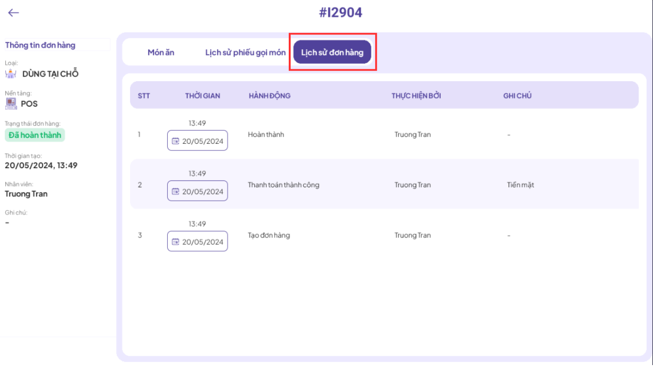This screenshot has height=367, width=653.
Task: Open the Lịch sử phiếu gọi món tab
Action: point(245,52)
